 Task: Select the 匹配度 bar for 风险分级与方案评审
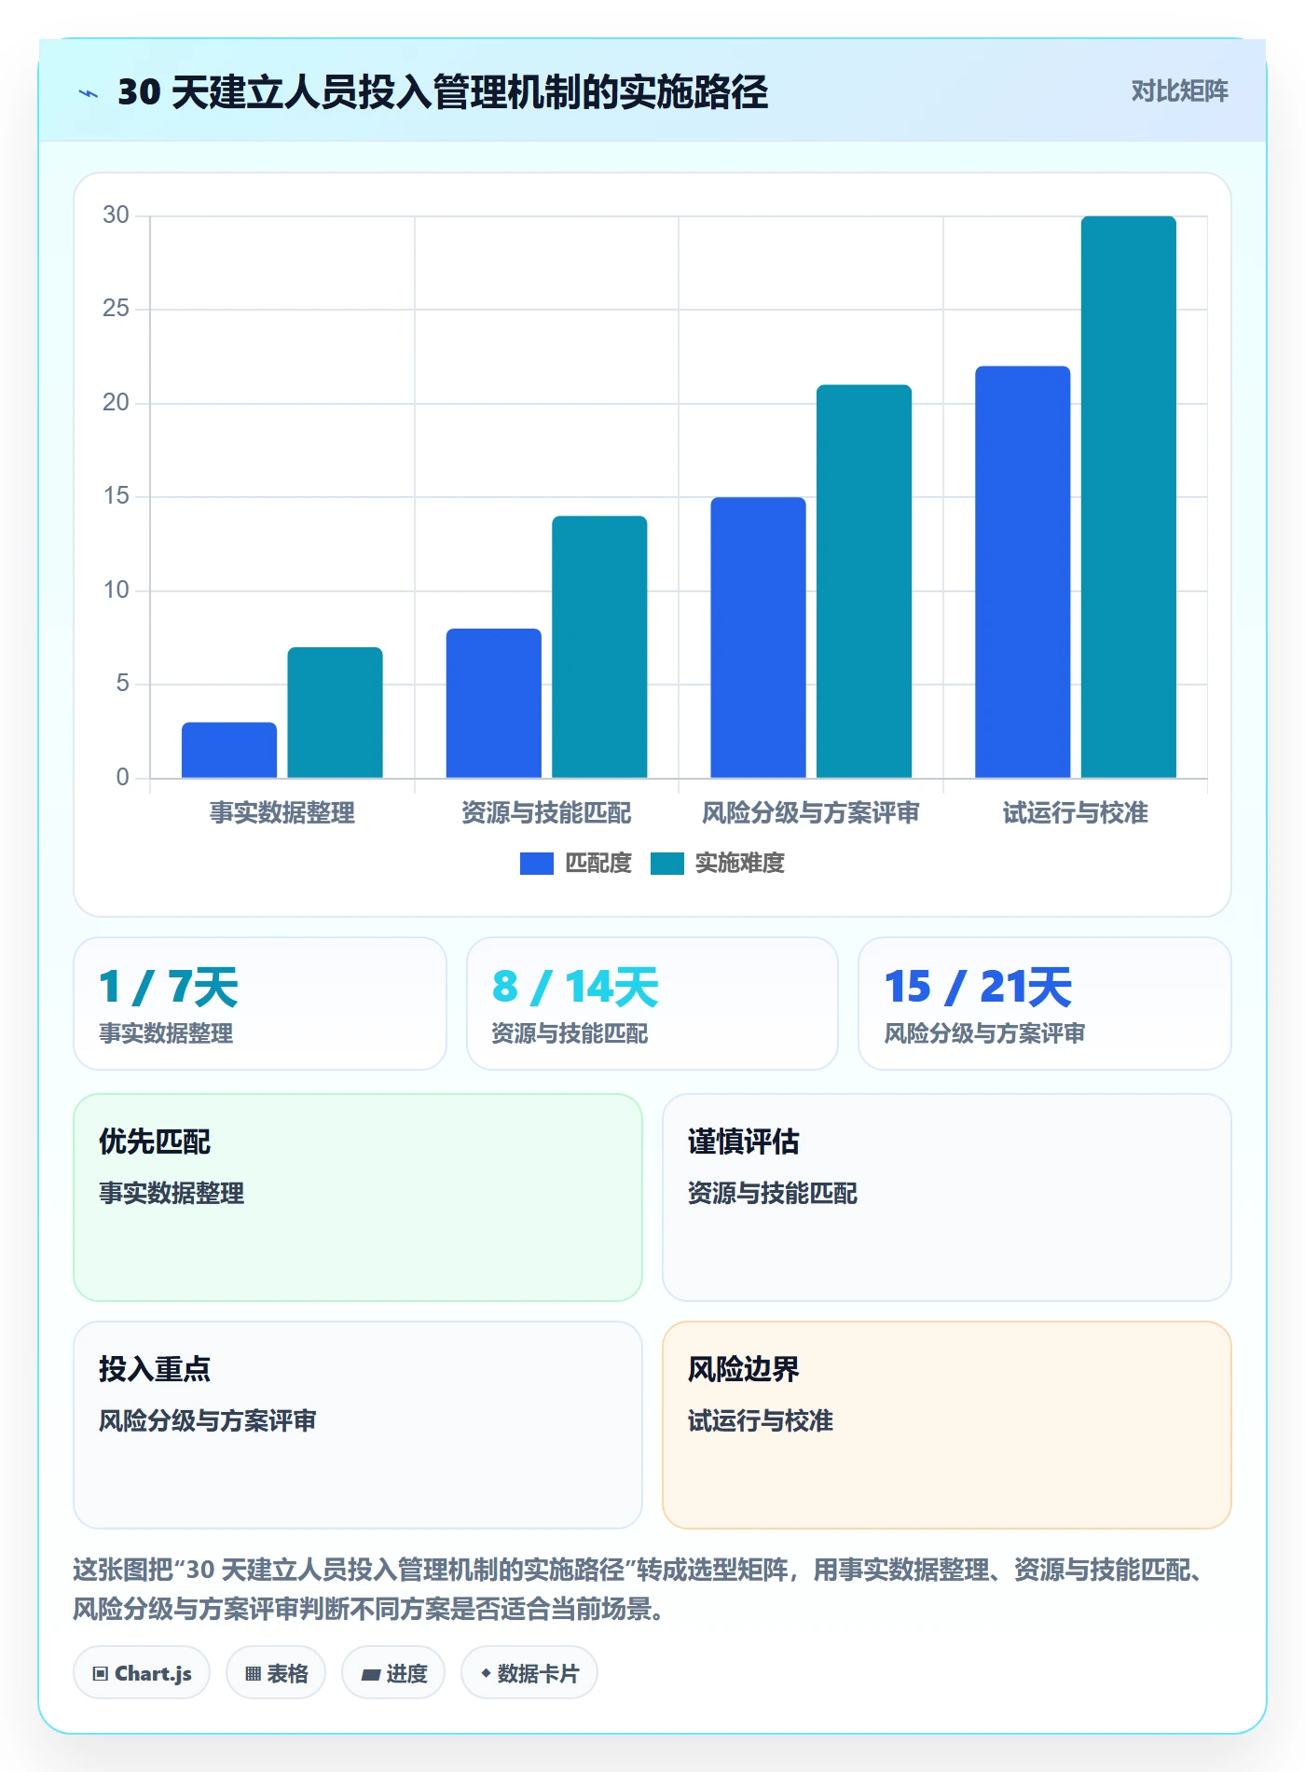(x=758, y=637)
